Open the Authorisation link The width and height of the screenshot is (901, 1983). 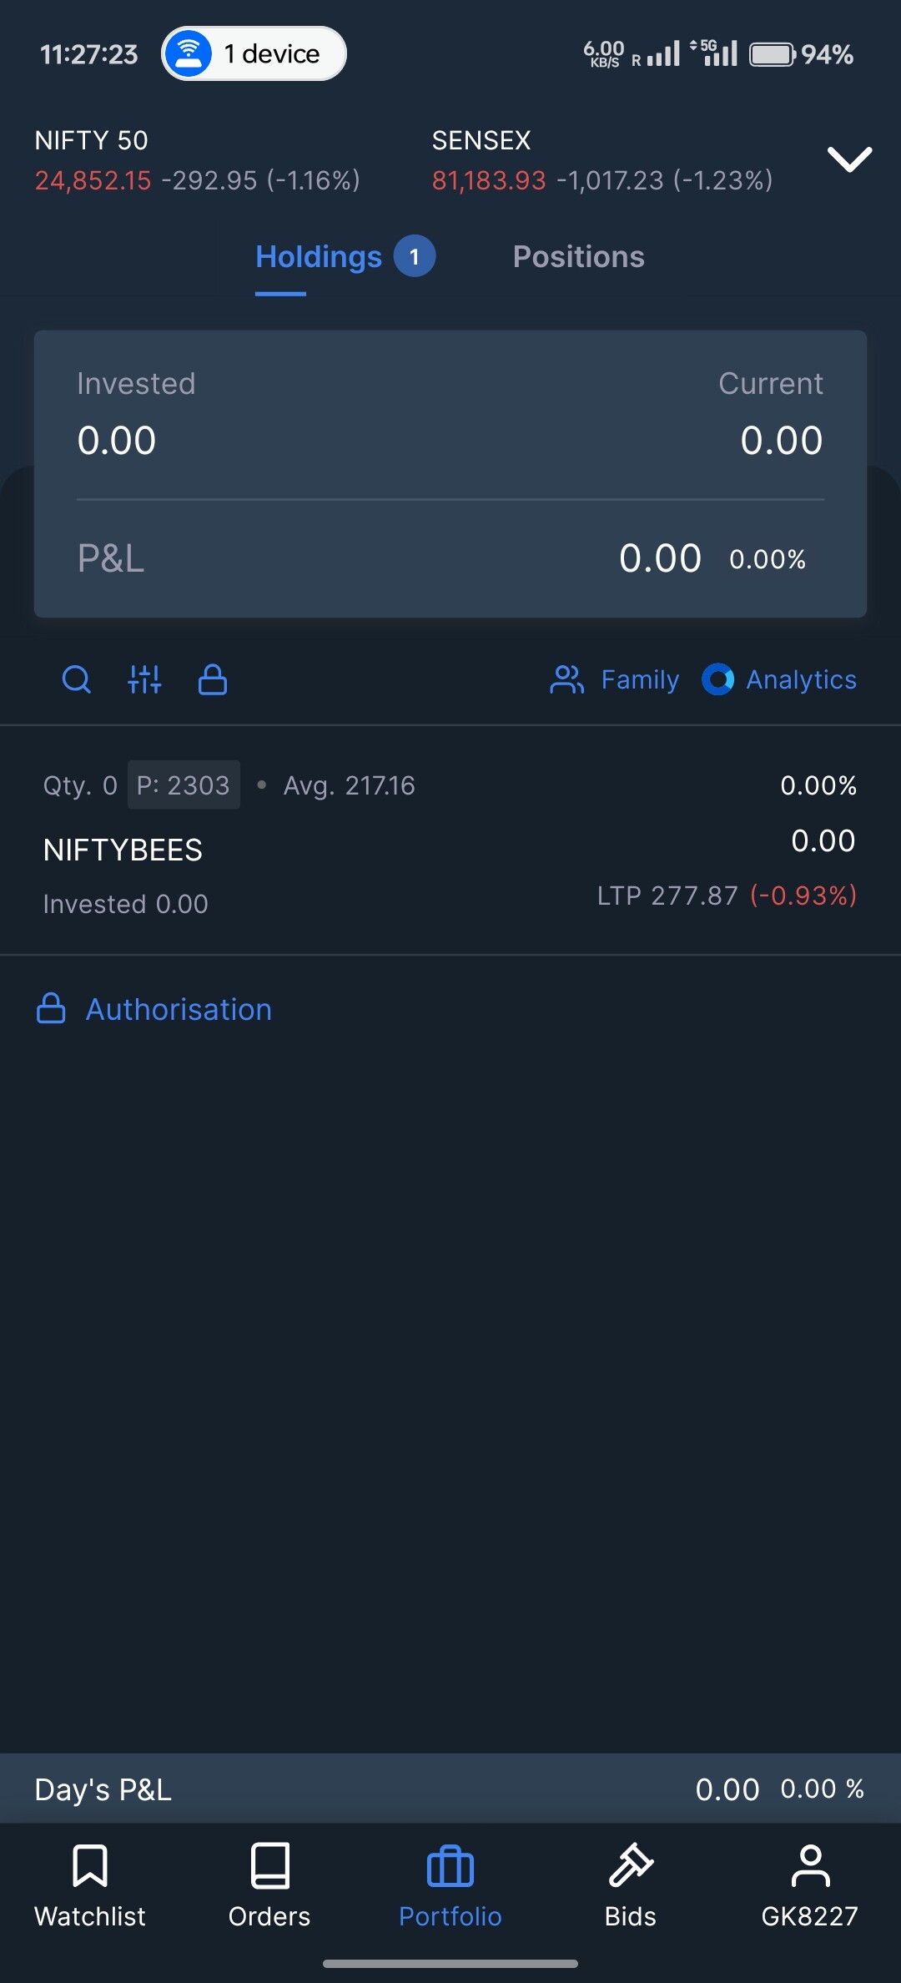tap(179, 1010)
